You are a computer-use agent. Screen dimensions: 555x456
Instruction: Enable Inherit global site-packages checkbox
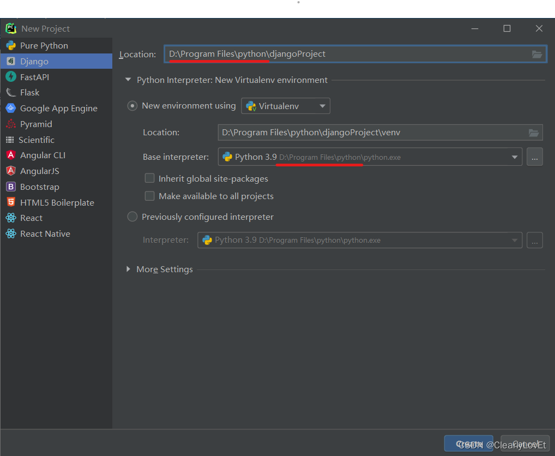click(x=150, y=178)
